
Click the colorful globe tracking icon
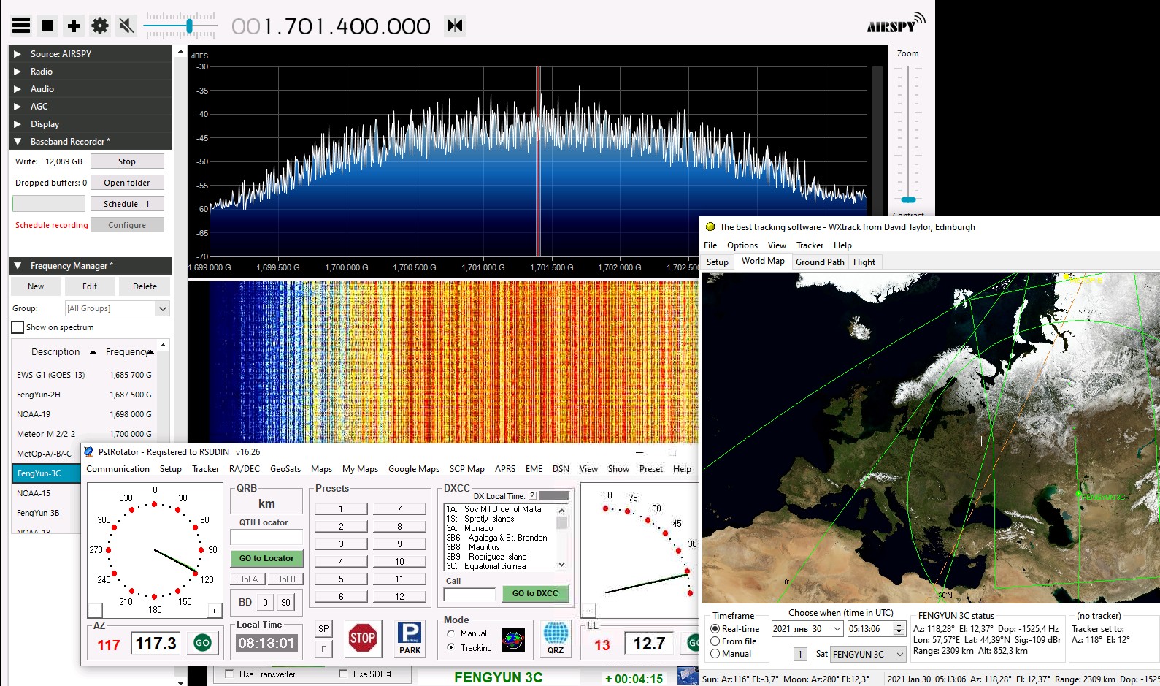coord(513,640)
